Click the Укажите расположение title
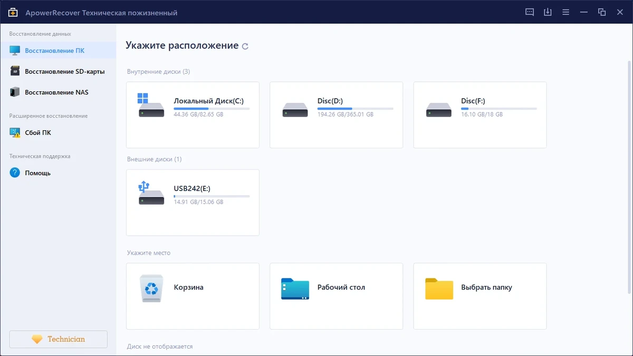 tap(182, 45)
